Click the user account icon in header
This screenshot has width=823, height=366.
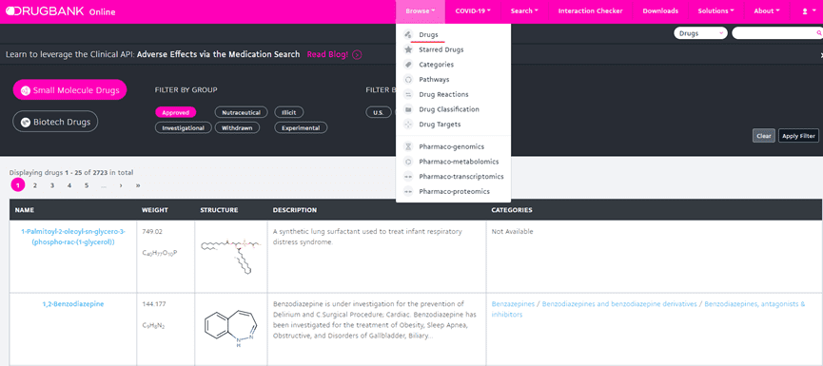(806, 11)
